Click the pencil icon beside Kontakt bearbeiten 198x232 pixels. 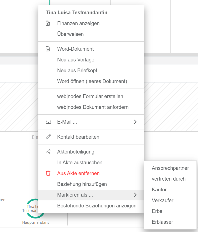(48, 137)
